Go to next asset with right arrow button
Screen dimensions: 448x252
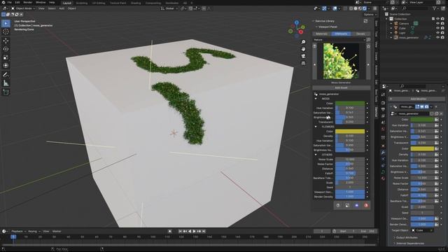(368, 64)
